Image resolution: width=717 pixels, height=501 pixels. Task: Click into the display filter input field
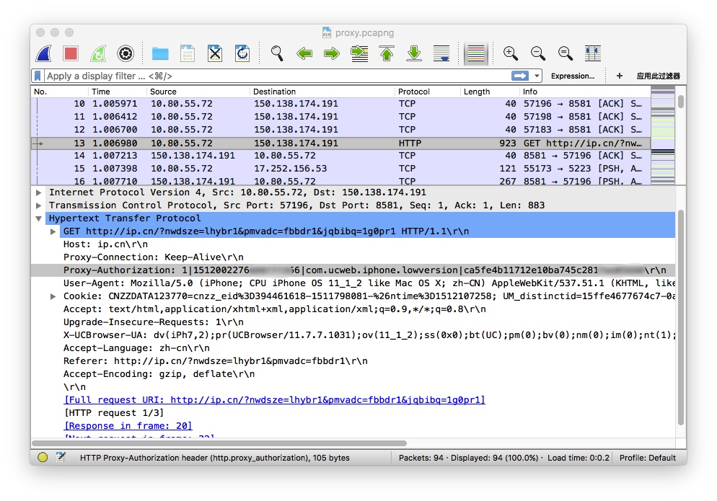pos(274,76)
